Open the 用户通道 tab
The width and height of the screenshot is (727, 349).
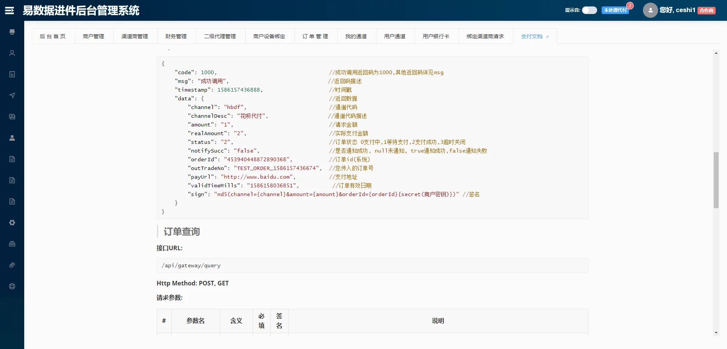pyautogui.click(x=395, y=36)
